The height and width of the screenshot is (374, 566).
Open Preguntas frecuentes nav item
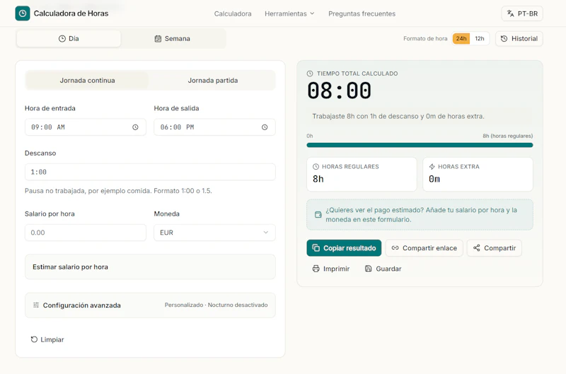(x=362, y=13)
